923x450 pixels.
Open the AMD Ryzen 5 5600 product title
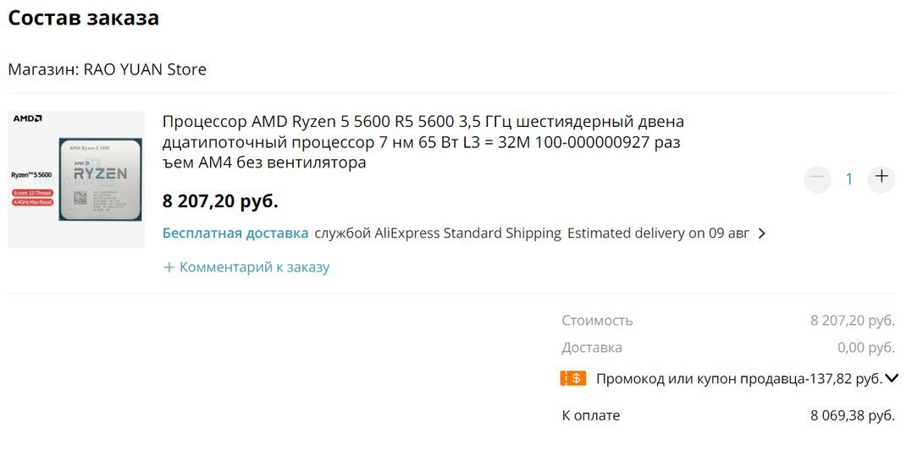coord(423,142)
